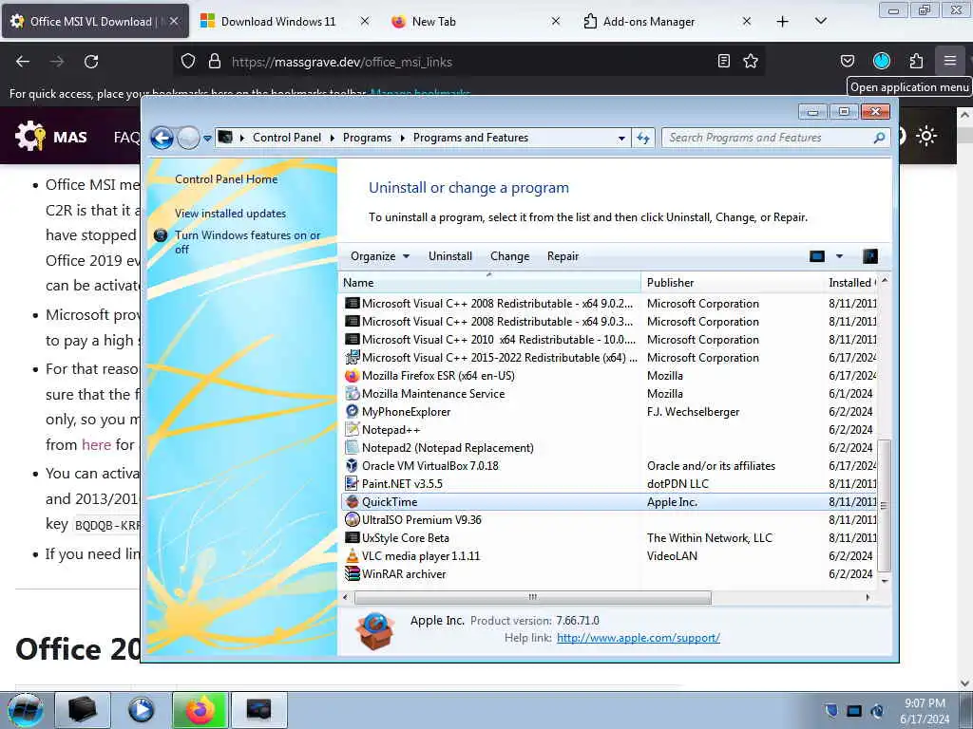The height and width of the screenshot is (729, 973).
Task: Select Oracle VM VirtualBox 7.0.18 entry
Action: point(609,465)
